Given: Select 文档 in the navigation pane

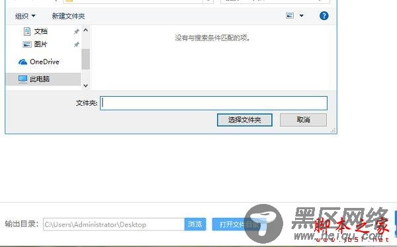Looking at the screenshot, I should (x=41, y=31).
